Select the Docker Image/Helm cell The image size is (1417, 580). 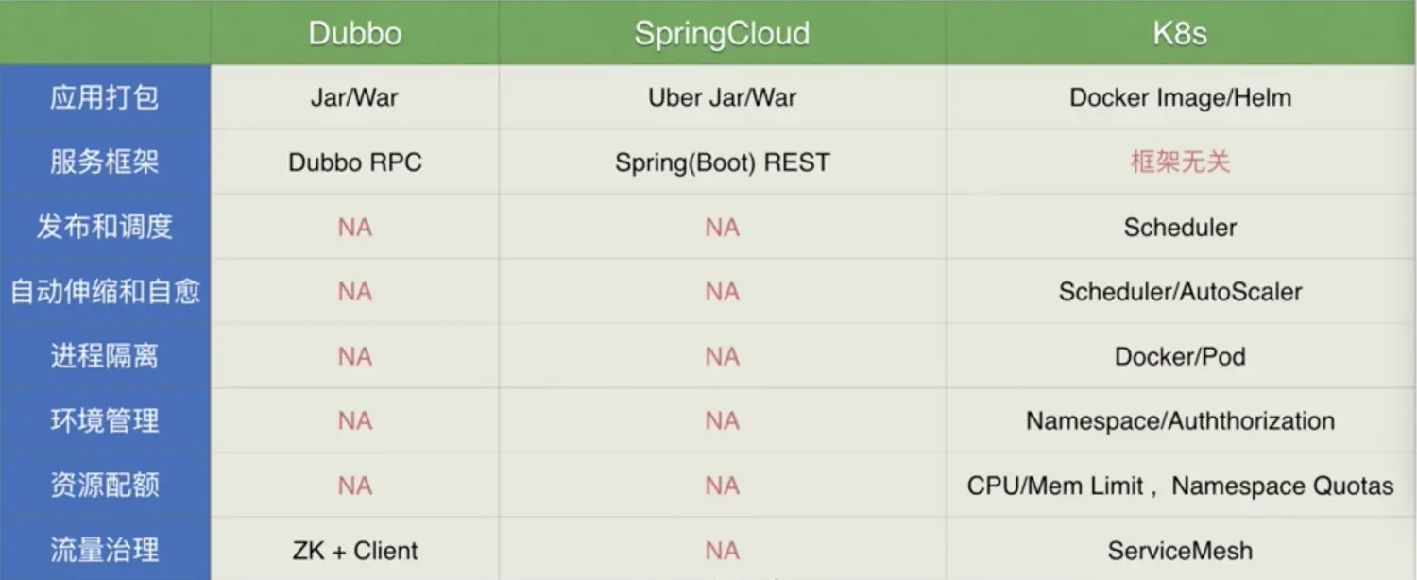click(1180, 97)
